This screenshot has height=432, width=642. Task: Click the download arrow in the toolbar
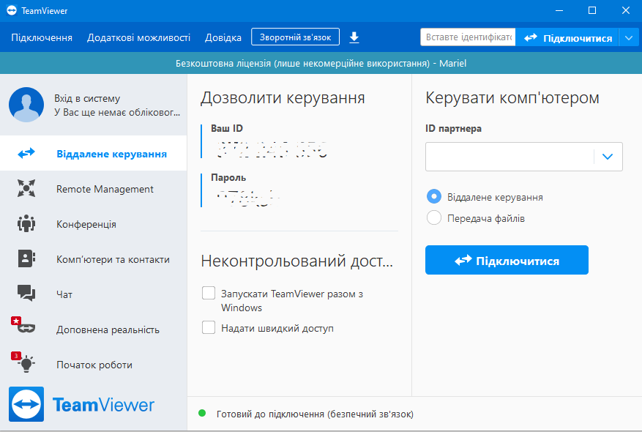[x=354, y=37]
